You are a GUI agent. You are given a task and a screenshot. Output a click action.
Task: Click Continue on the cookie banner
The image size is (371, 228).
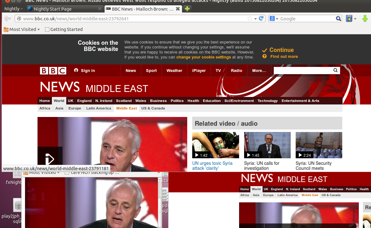tap(282, 50)
